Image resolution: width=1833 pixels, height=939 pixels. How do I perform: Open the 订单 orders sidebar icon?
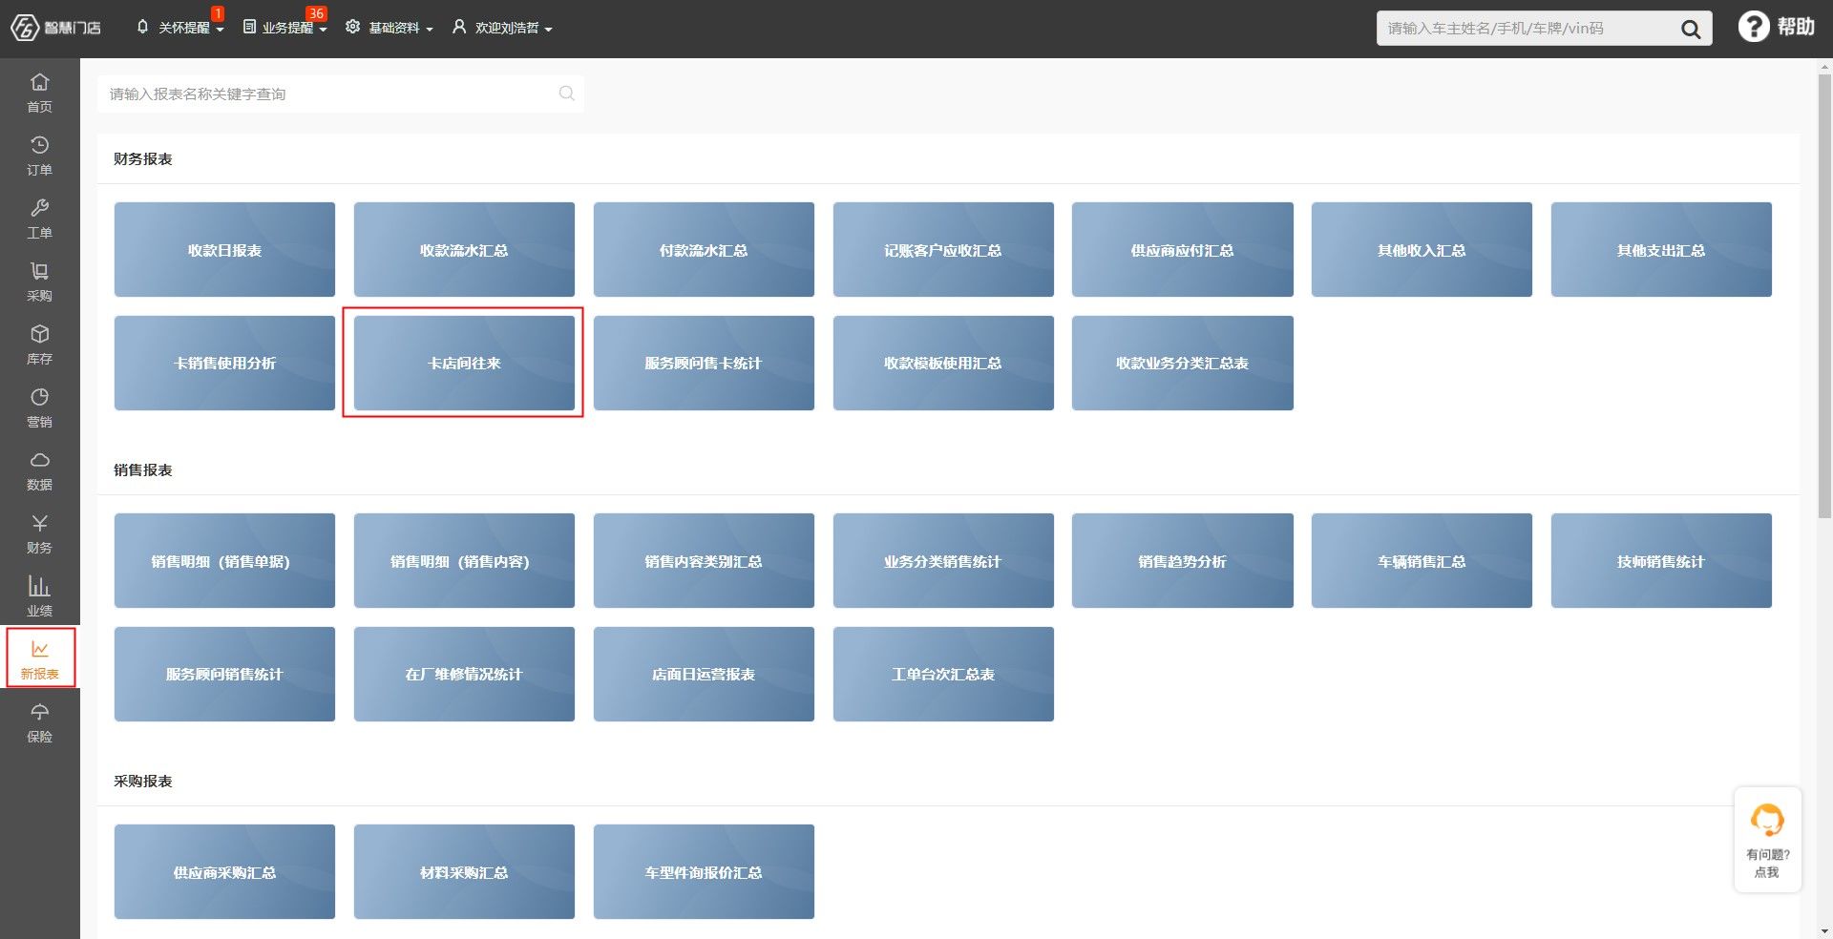39,156
